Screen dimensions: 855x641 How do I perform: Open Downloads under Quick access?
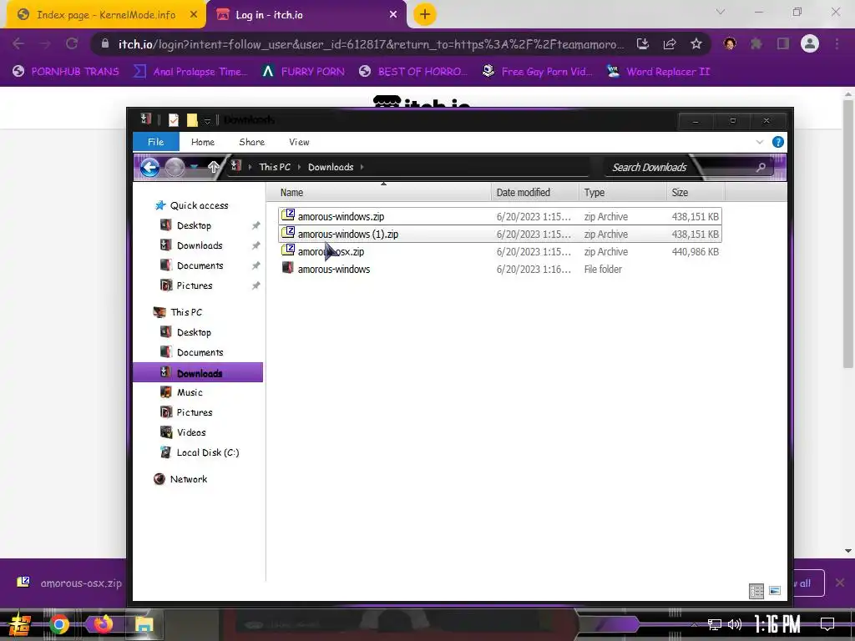pos(200,246)
